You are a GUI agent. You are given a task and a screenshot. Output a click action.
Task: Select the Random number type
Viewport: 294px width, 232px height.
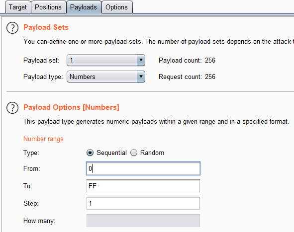tap(134, 153)
